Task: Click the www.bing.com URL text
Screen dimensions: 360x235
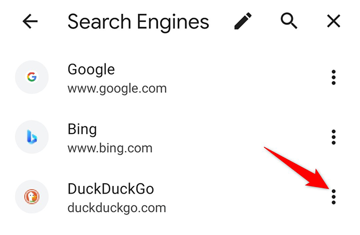Action: [x=110, y=148]
